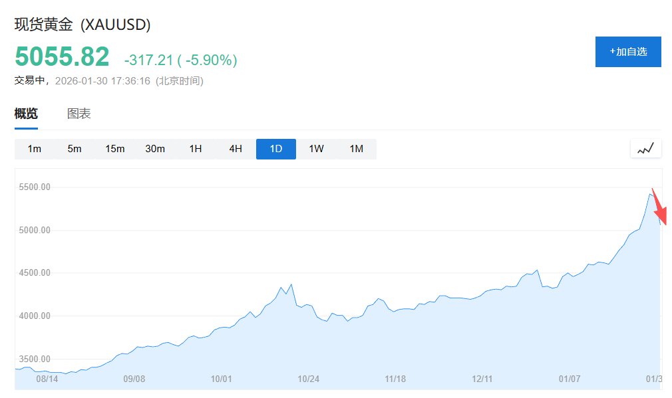The height and width of the screenshot is (398, 672).
Task: Click the -317.21 (-5.90%) change value
Action: click(x=180, y=60)
